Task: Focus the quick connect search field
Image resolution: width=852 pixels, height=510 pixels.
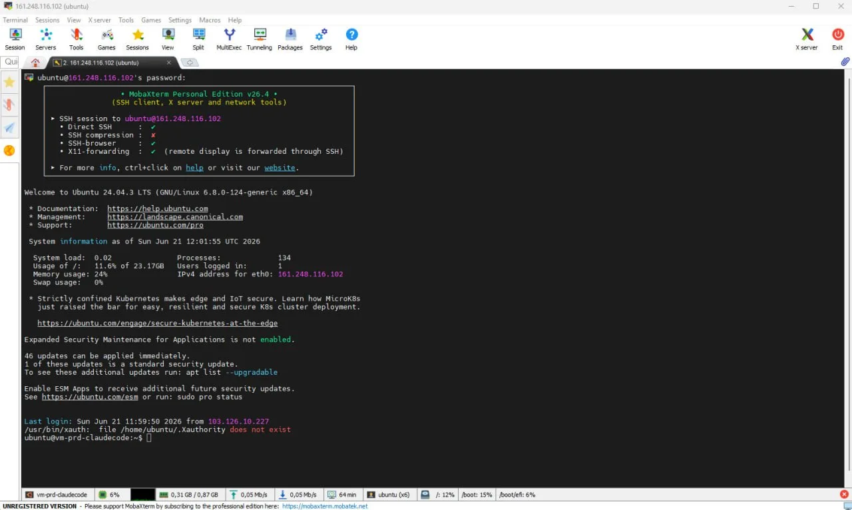Action: pyautogui.click(x=10, y=62)
